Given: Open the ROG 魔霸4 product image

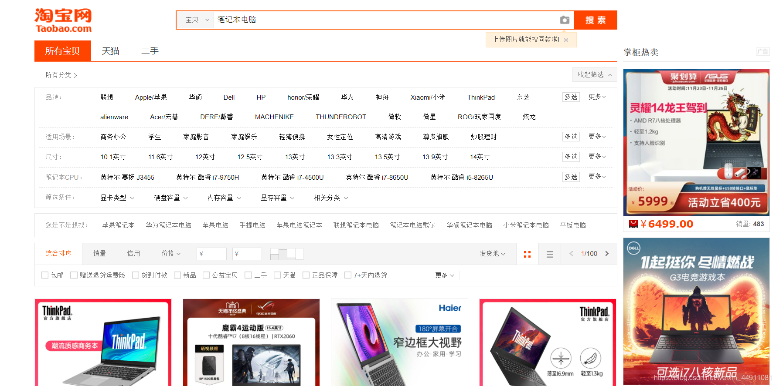Looking at the screenshot, I should tap(251, 342).
